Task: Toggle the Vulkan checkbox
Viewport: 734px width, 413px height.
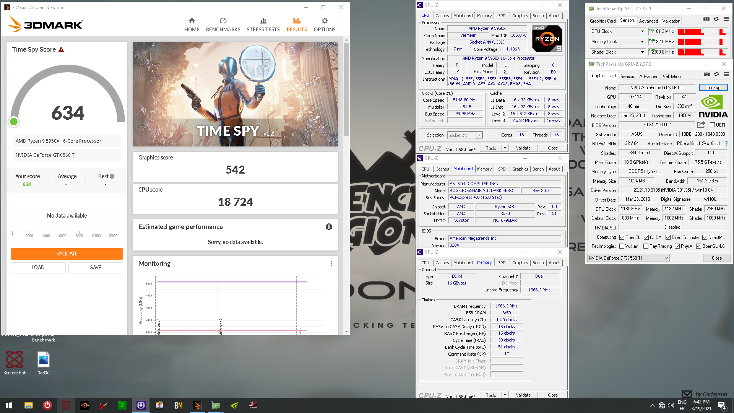Action: click(622, 246)
